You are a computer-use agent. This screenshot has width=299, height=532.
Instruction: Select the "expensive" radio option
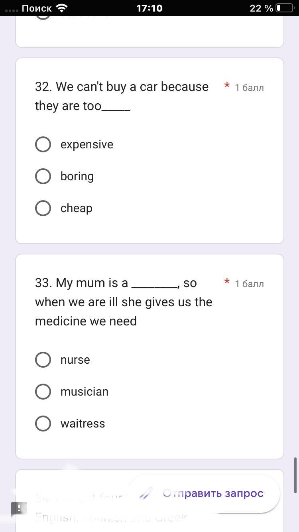coord(43,144)
